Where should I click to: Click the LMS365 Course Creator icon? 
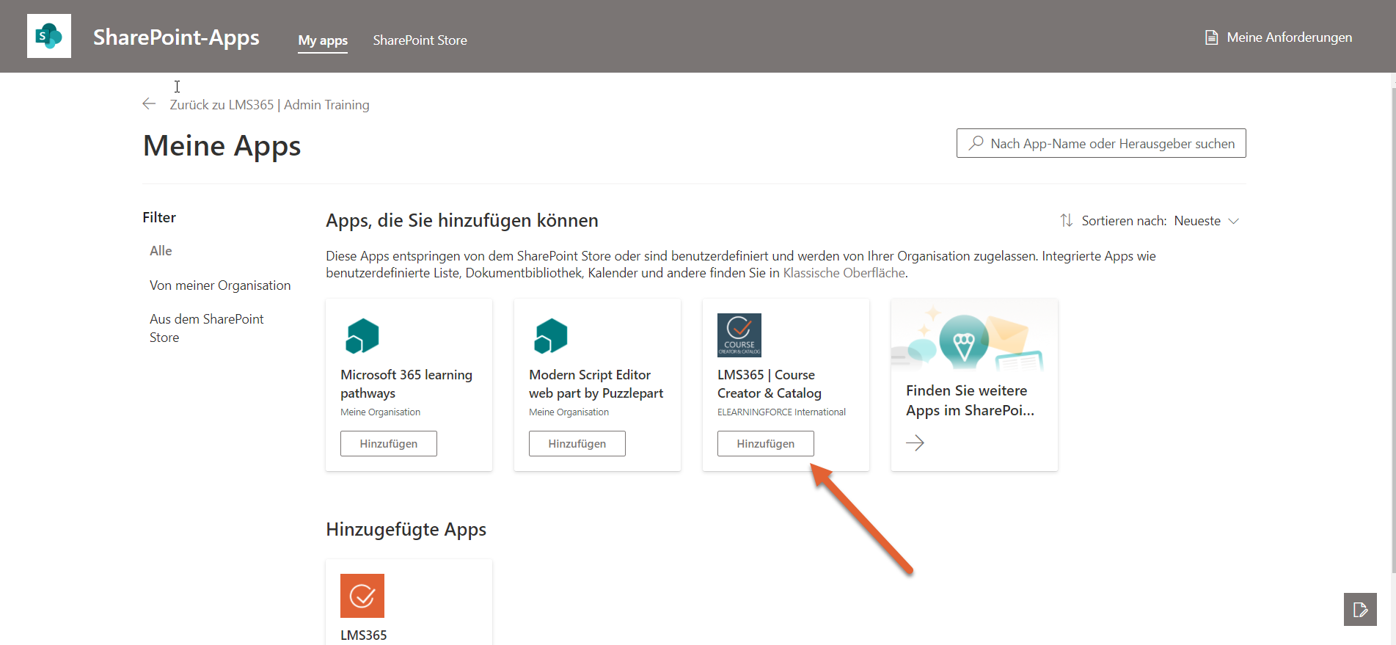click(739, 335)
